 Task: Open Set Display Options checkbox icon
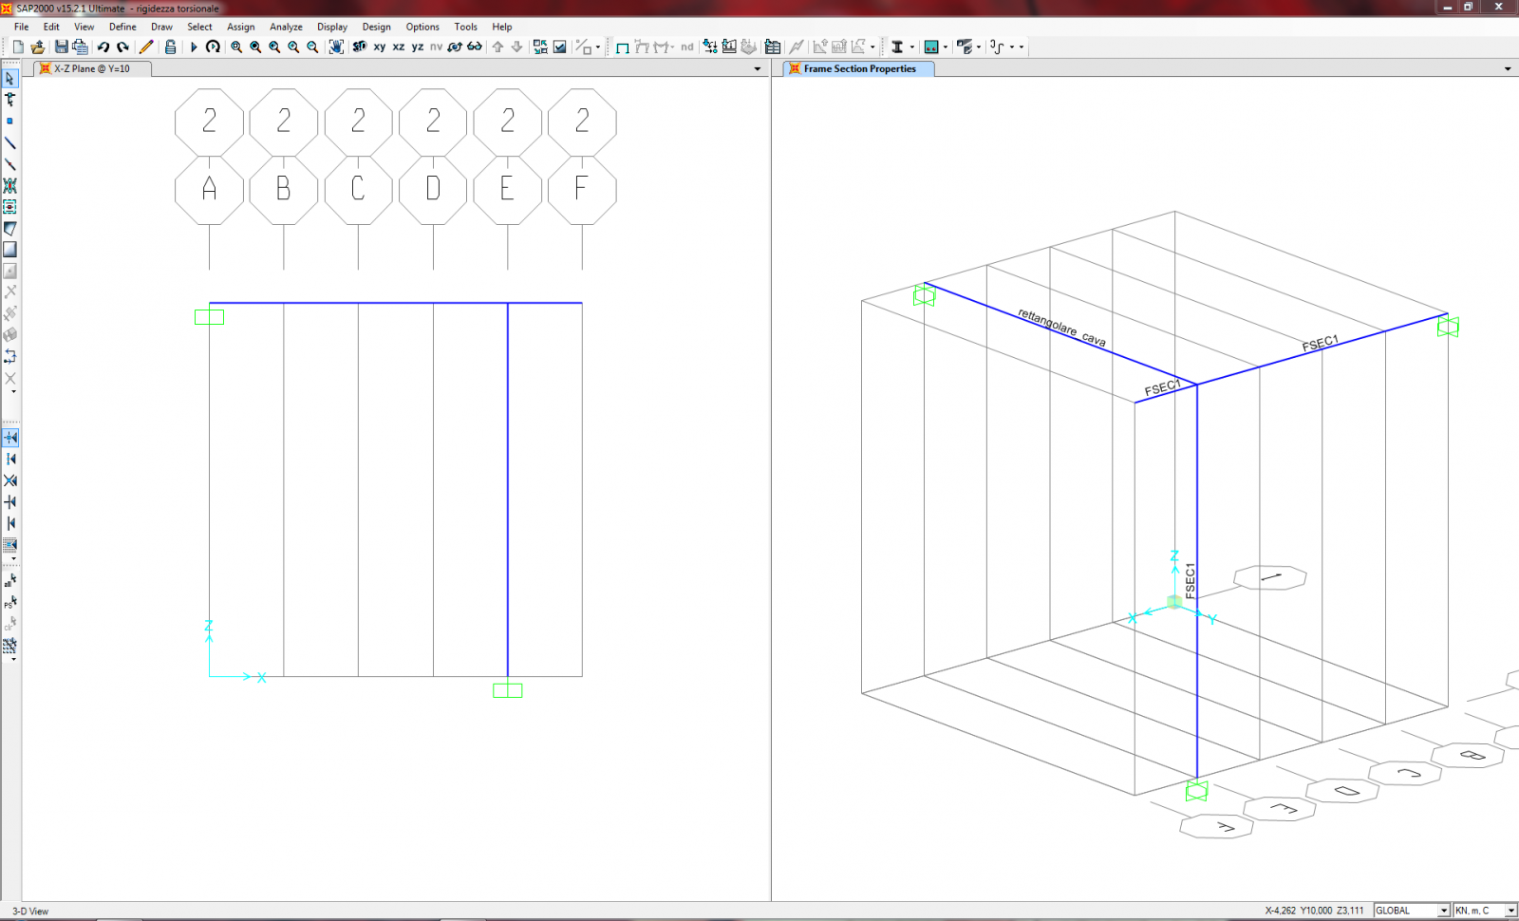tap(560, 47)
